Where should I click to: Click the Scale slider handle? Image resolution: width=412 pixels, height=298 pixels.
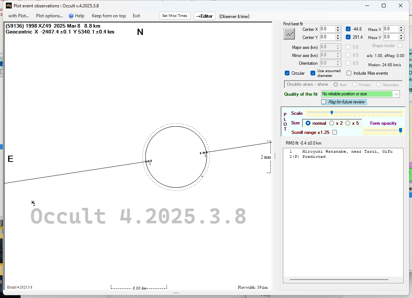click(332, 113)
